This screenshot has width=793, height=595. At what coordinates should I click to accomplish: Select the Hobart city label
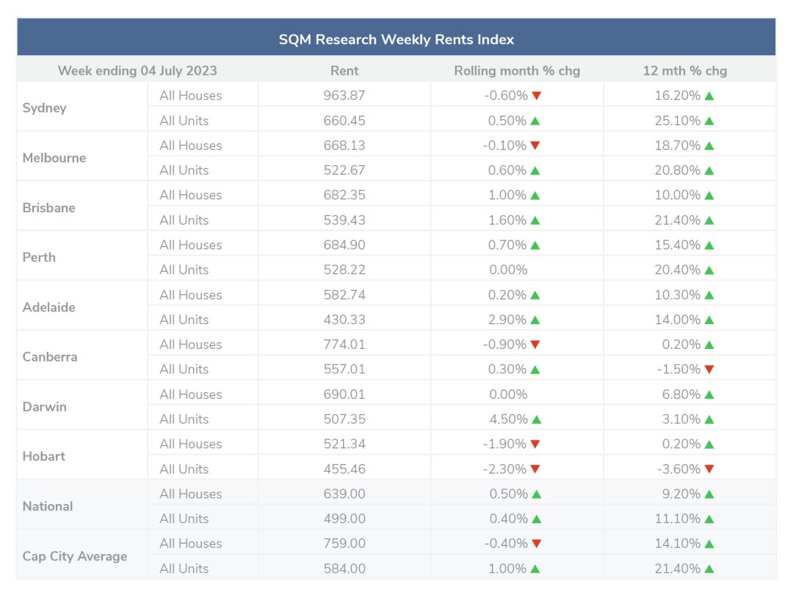point(44,457)
